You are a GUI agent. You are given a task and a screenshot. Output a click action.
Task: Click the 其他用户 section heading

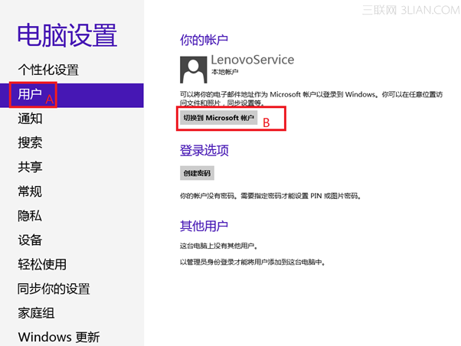coord(204,226)
